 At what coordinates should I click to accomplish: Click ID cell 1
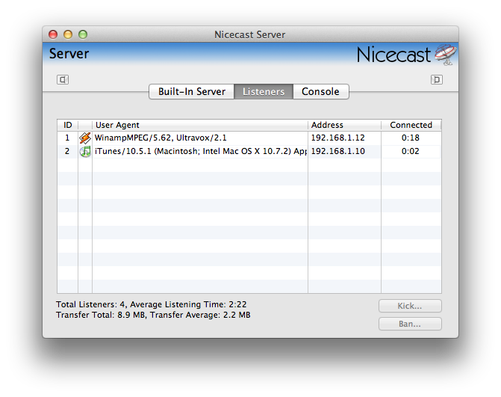[67, 138]
